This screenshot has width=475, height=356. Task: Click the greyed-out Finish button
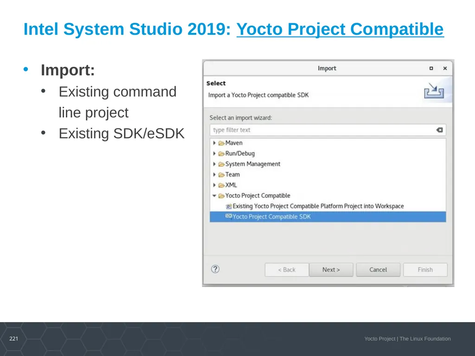coord(425,270)
